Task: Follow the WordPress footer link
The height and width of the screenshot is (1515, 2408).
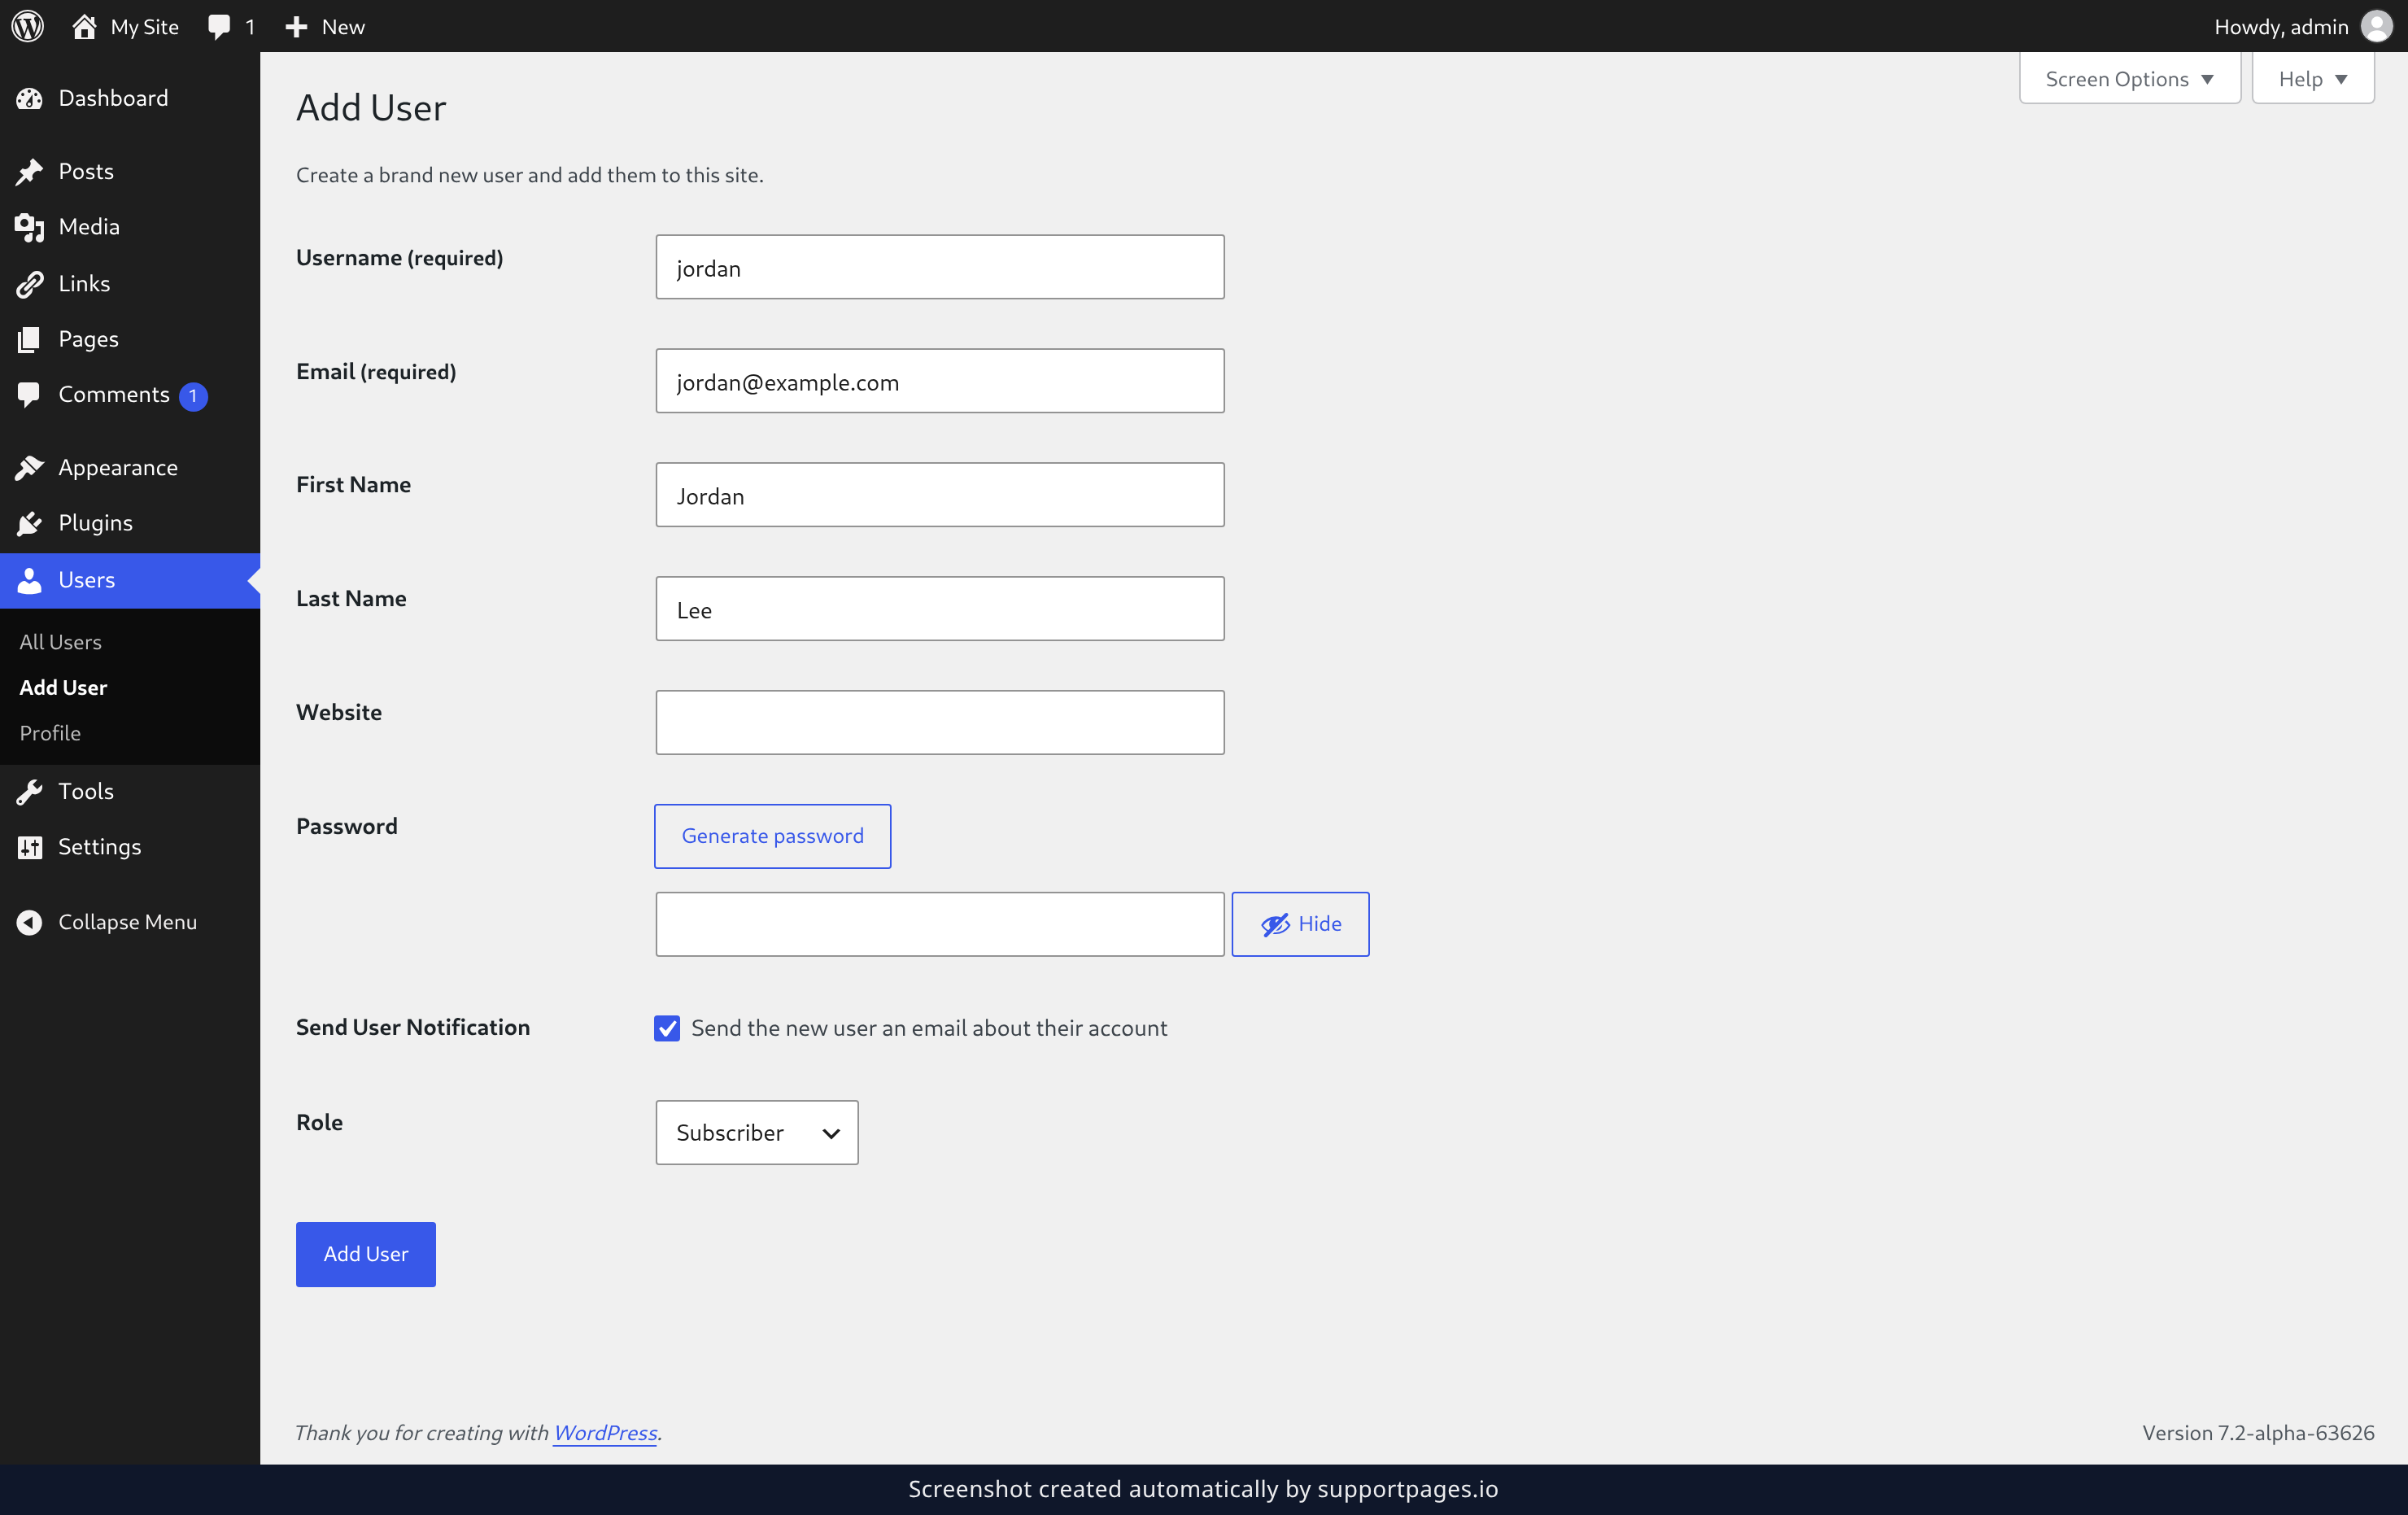Action: coord(605,1432)
